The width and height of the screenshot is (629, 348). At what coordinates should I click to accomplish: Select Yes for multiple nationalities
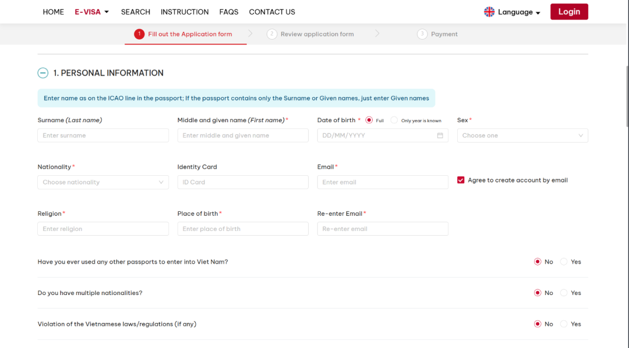pyautogui.click(x=564, y=293)
